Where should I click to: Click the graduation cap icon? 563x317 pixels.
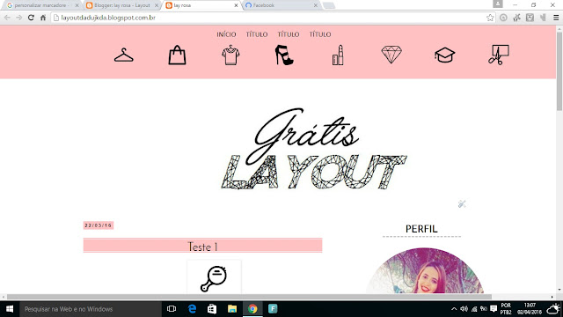[445, 55]
